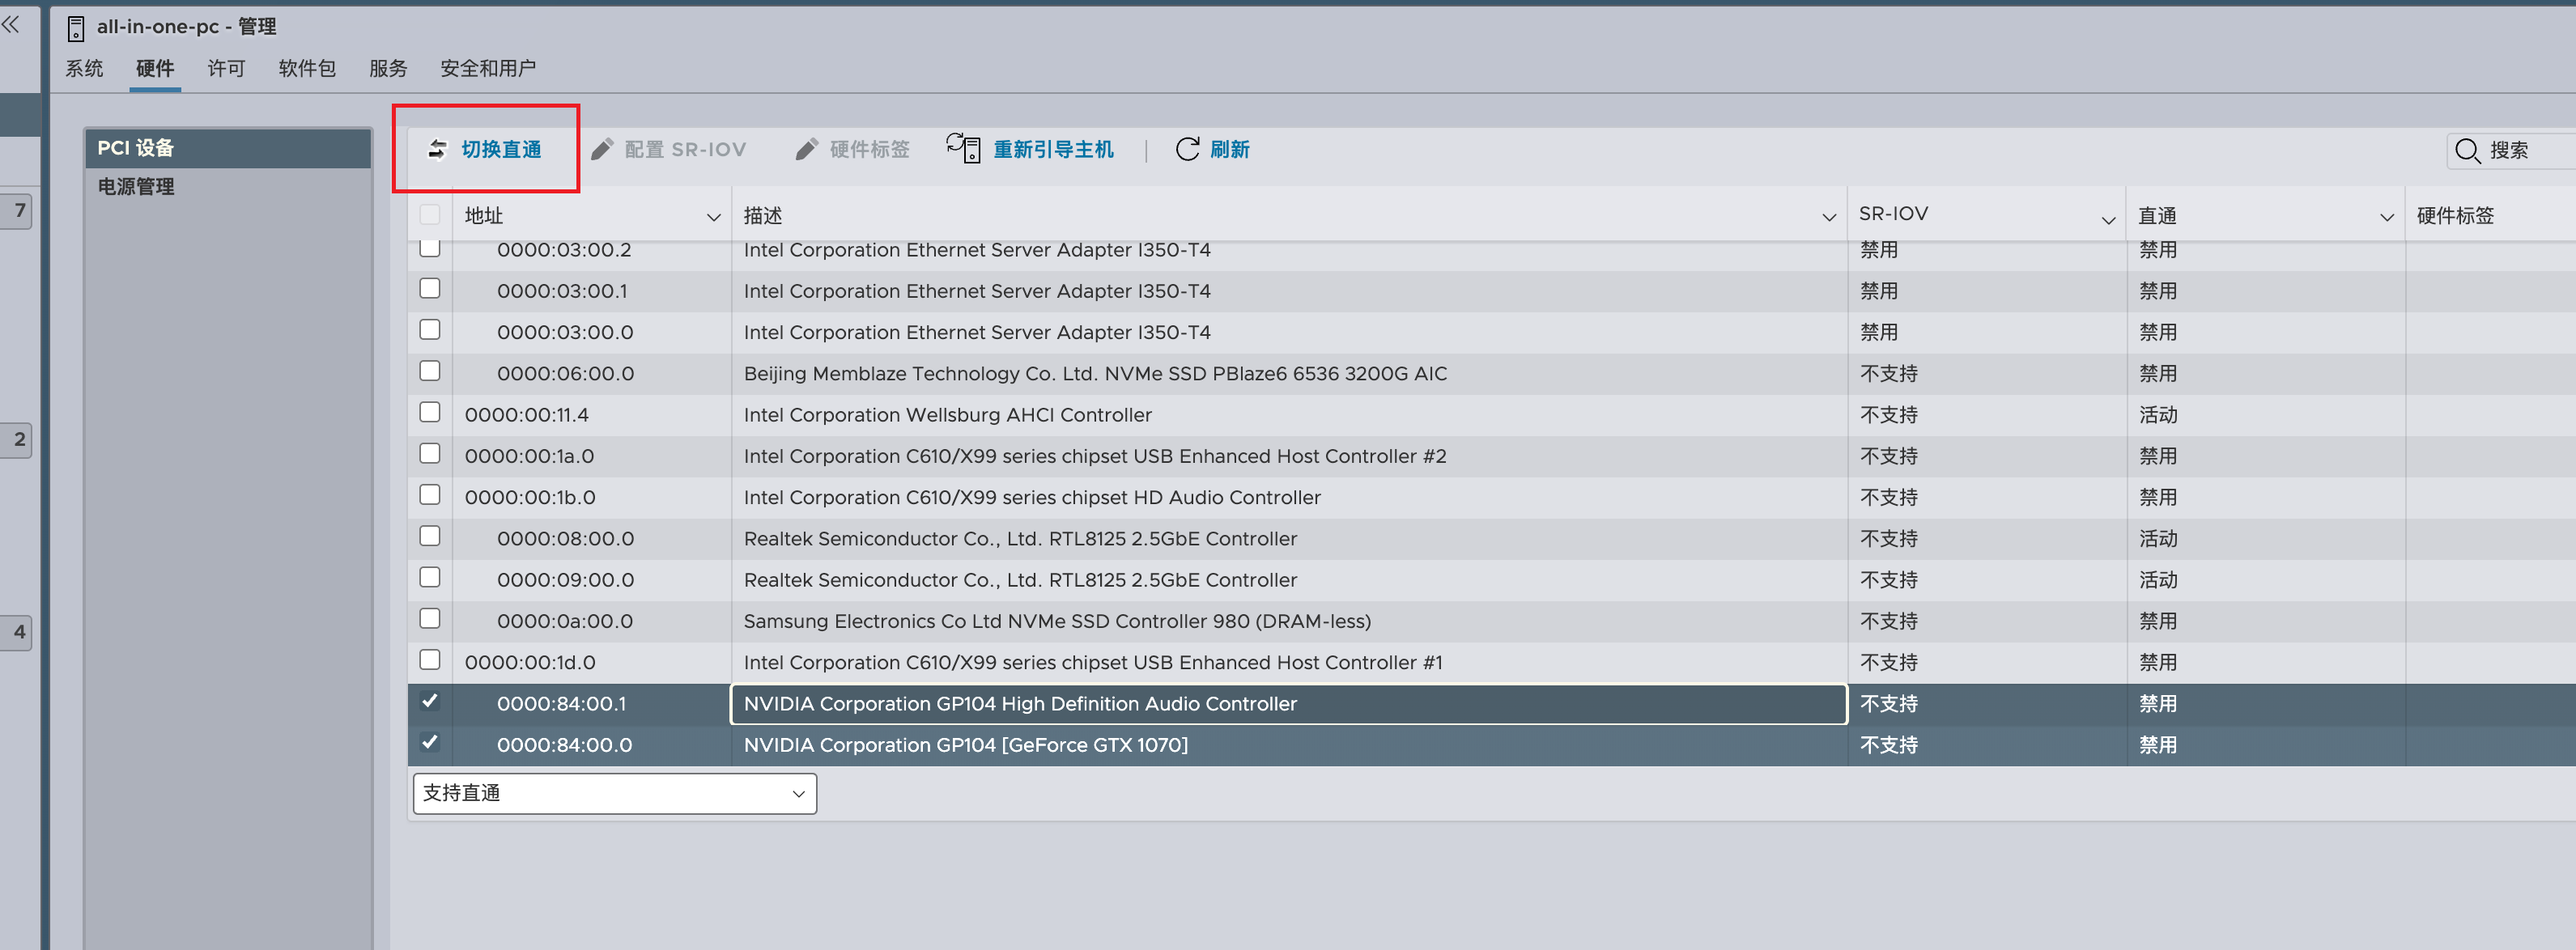Screen dimensions: 2576x950
Task: Click the pencil icon for 硬件标签
Action: pyautogui.click(x=807, y=149)
